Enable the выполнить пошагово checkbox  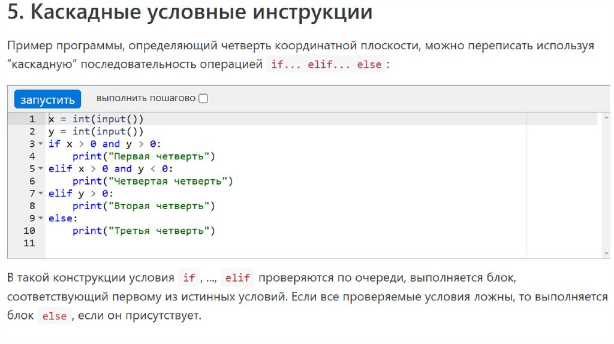click(x=203, y=99)
